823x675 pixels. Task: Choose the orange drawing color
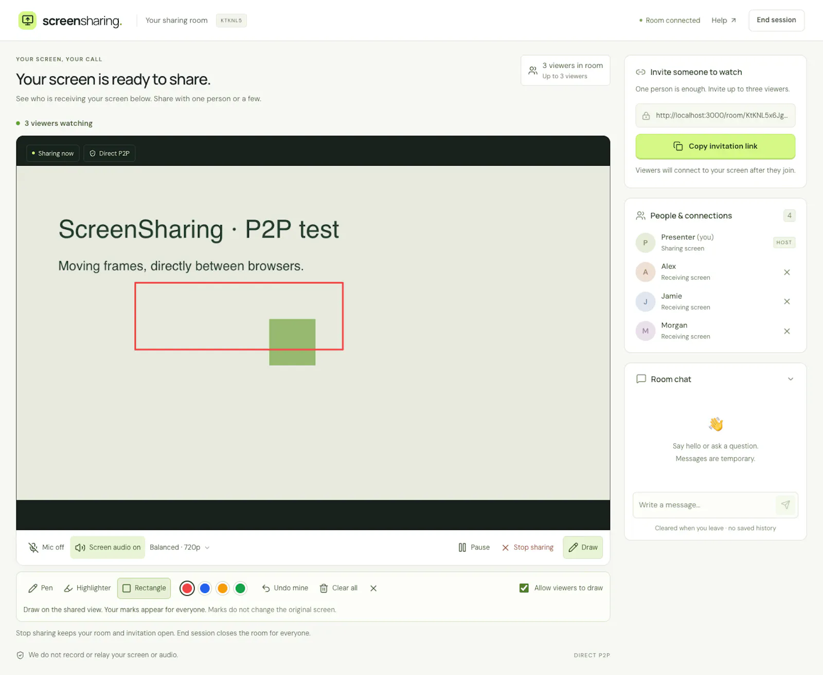[222, 588]
